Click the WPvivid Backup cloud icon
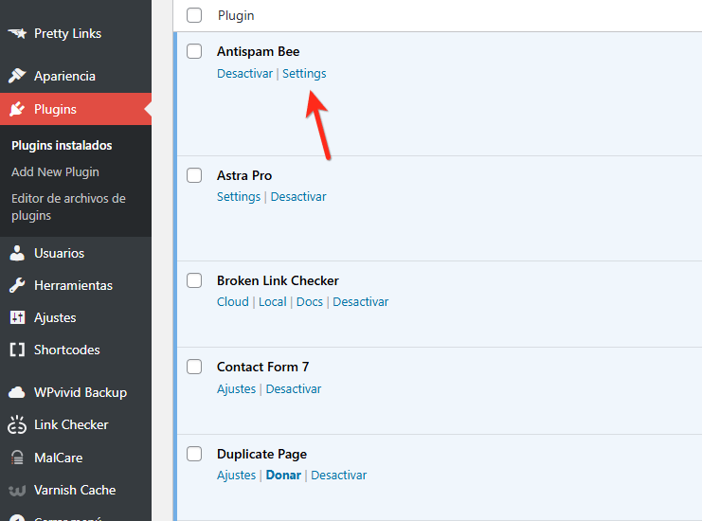This screenshot has height=521, width=702. [17, 392]
